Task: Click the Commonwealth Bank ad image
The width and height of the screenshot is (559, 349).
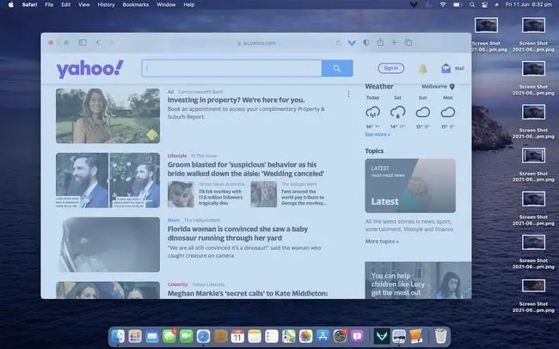Action: click(108, 116)
